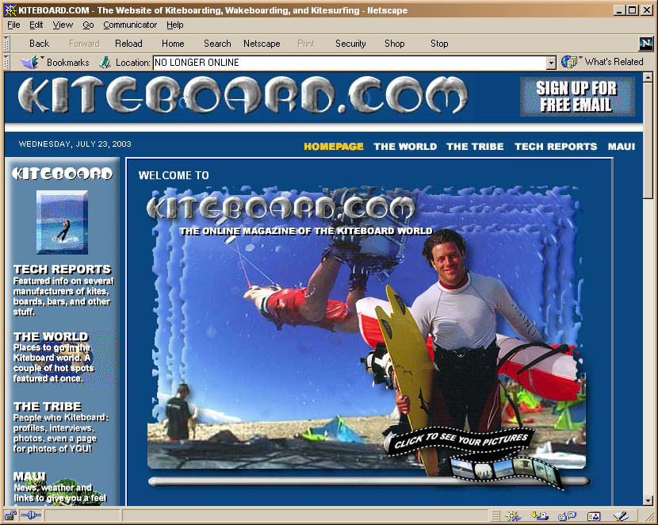Screen dimensions: 658x525
Task: Click the kitesurfer thumbnail in the sidebar
Action: point(62,222)
